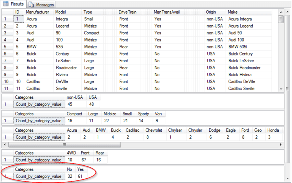Click the Make column header

[233, 12]
